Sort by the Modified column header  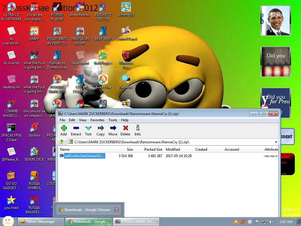pyautogui.click(x=178, y=149)
